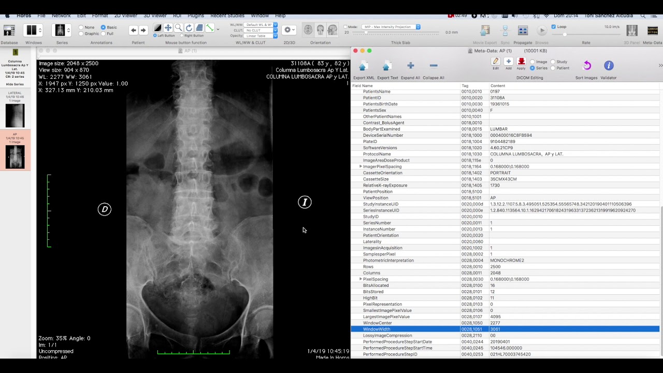Set coronal orientation skull icon
Viewport: 663px width, 373px height.
tap(321, 30)
